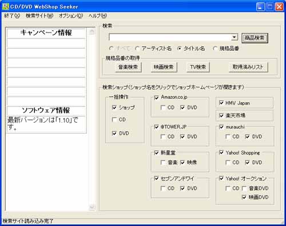Enable the Yahoo! Shopping CD checkbox

(228, 163)
